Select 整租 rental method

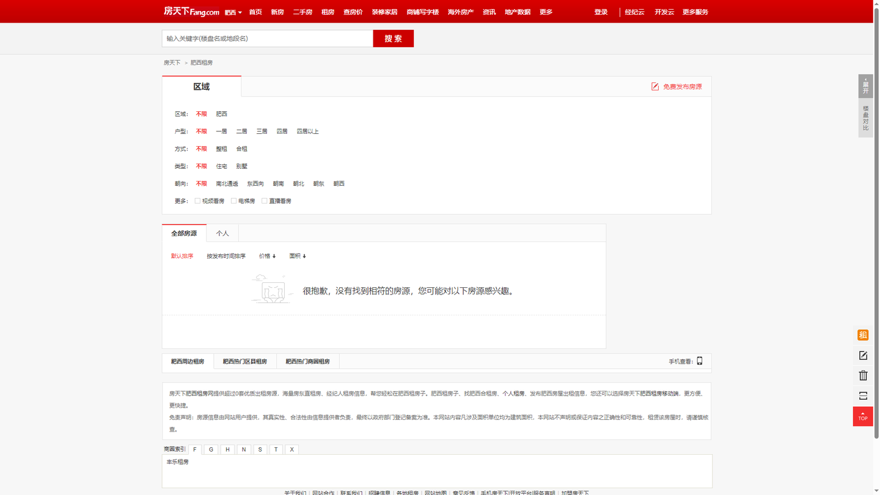(221, 149)
